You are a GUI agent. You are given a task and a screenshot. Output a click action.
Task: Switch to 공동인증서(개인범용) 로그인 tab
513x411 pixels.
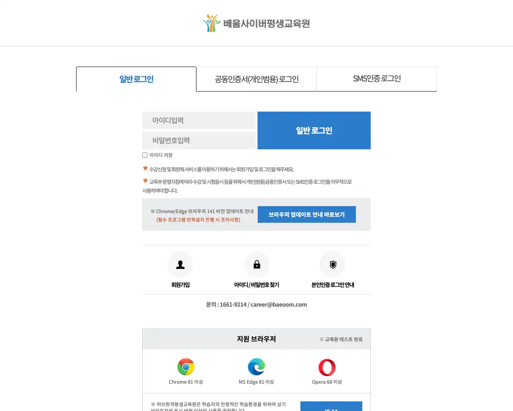click(256, 79)
